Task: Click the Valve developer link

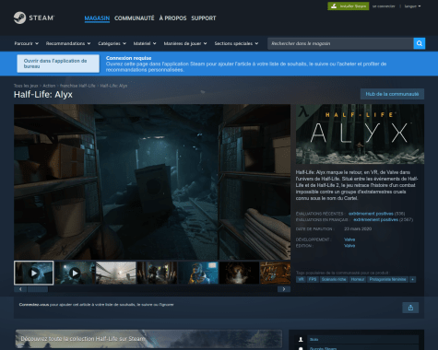Action: click(x=349, y=239)
